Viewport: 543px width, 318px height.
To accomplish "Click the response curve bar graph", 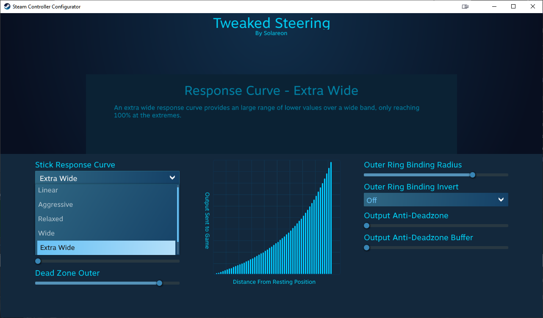I will pyautogui.click(x=276, y=217).
